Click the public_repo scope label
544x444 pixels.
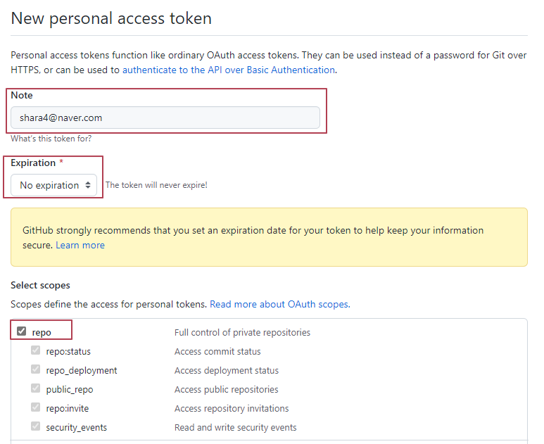pyautogui.click(x=70, y=389)
